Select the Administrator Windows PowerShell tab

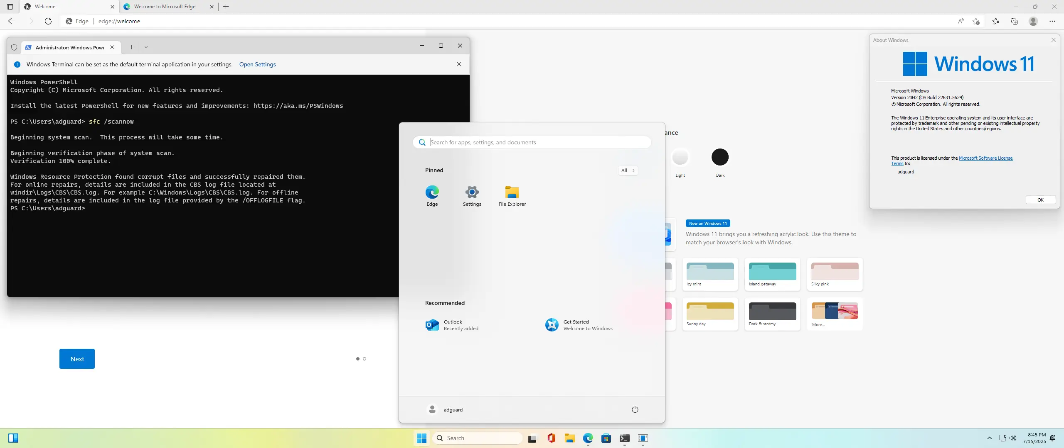pos(66,47)
